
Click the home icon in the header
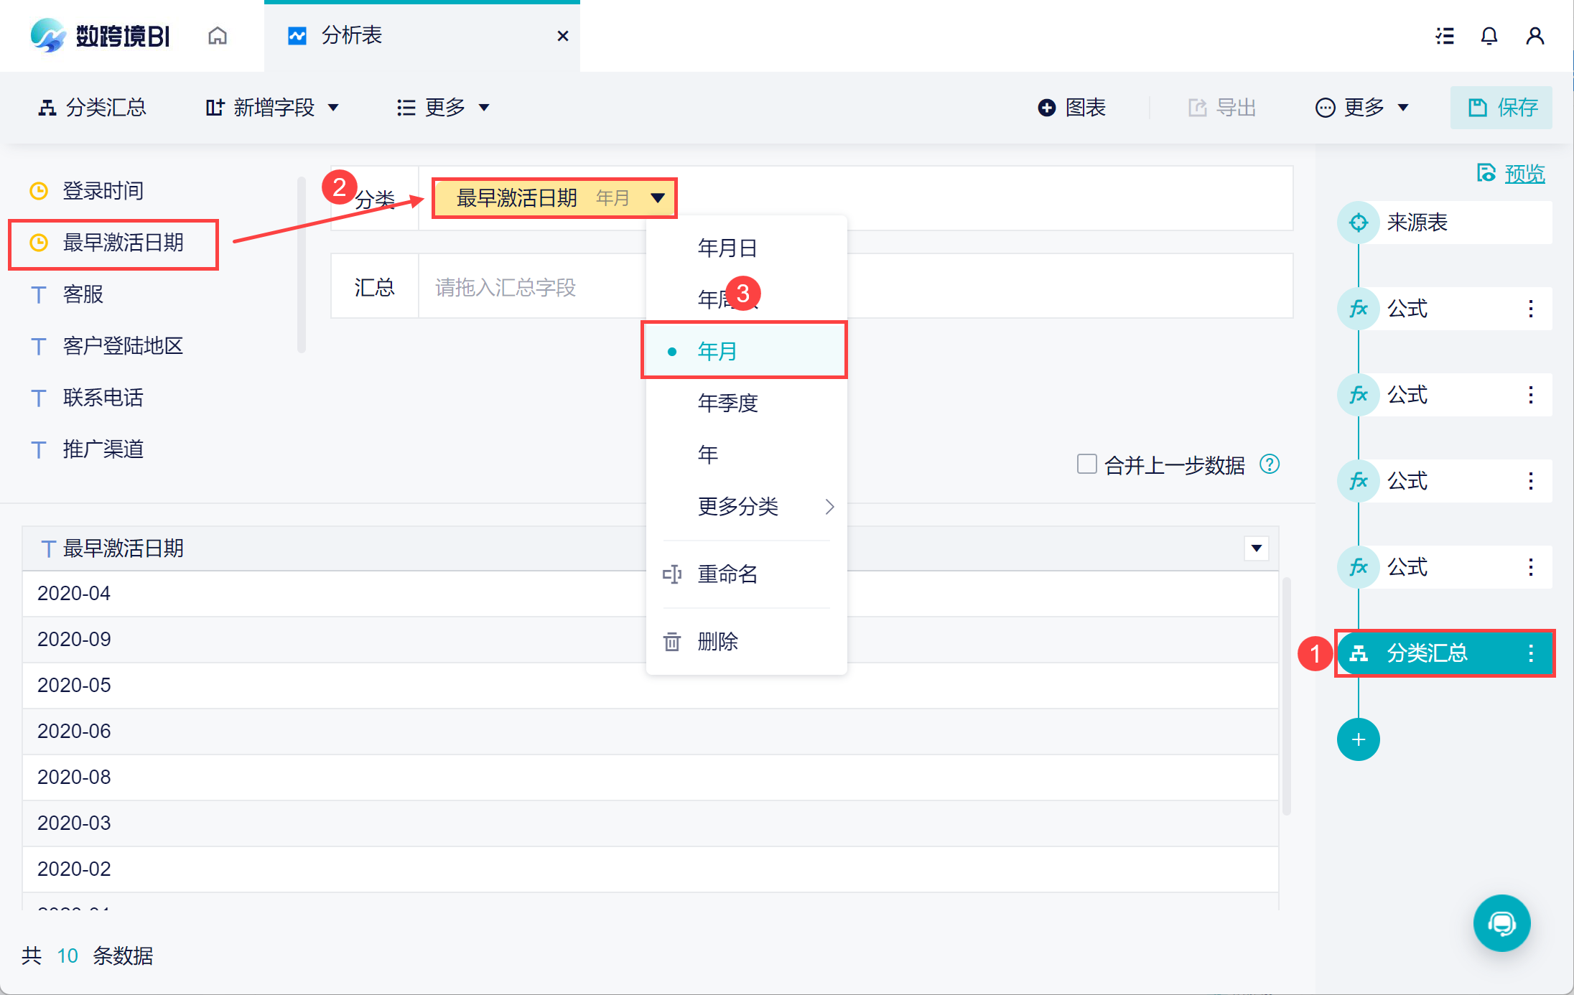tap(218, 36)
